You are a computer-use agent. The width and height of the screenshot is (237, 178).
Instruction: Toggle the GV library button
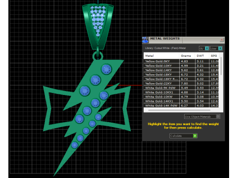204,48
